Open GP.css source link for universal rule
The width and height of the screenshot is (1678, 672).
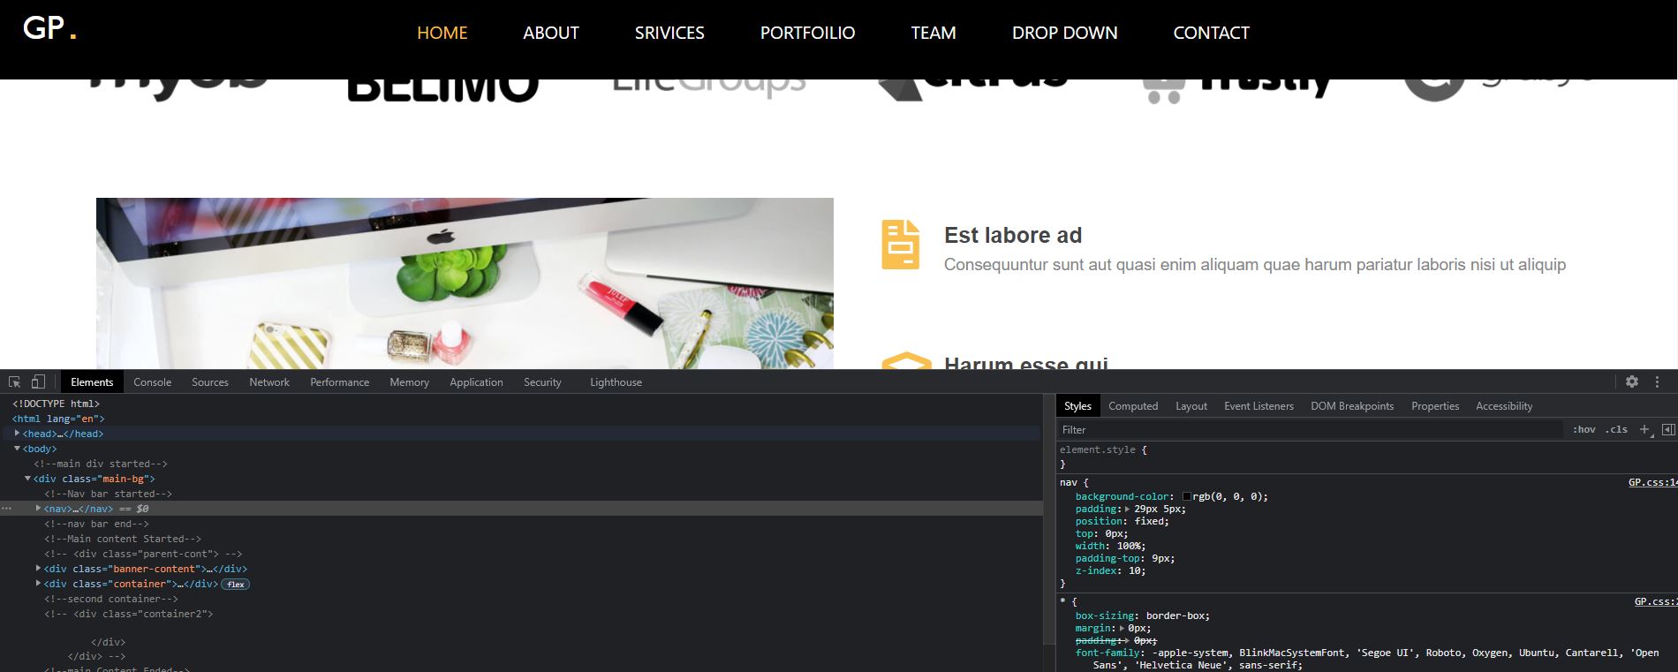[x=1655, y=601]
